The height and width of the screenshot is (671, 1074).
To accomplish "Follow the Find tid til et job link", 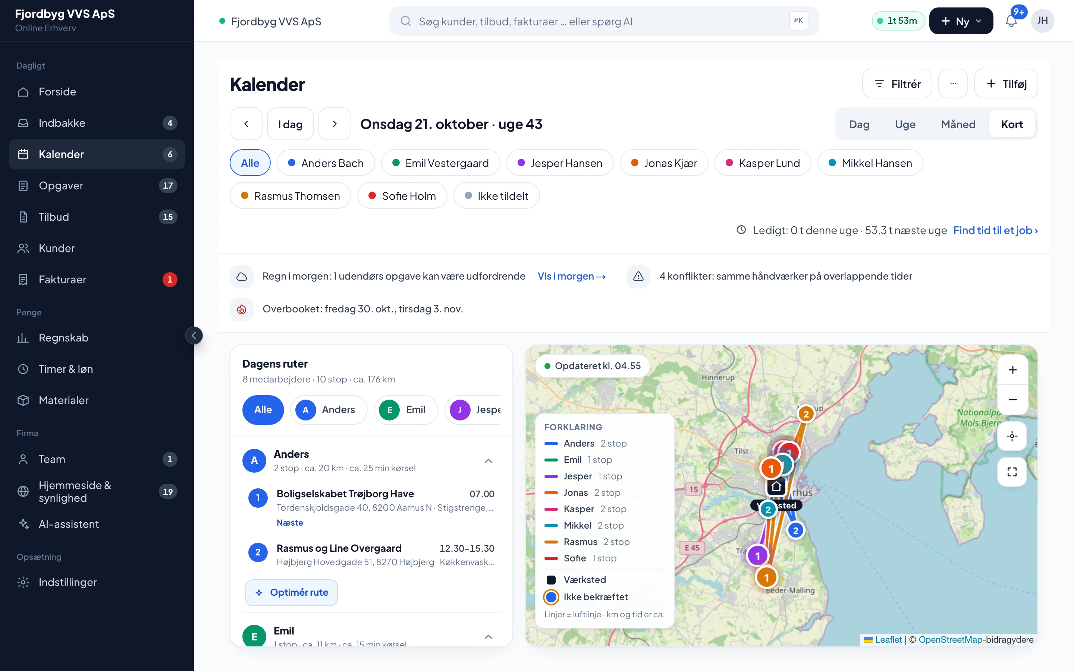I will [x=995, y=230].
